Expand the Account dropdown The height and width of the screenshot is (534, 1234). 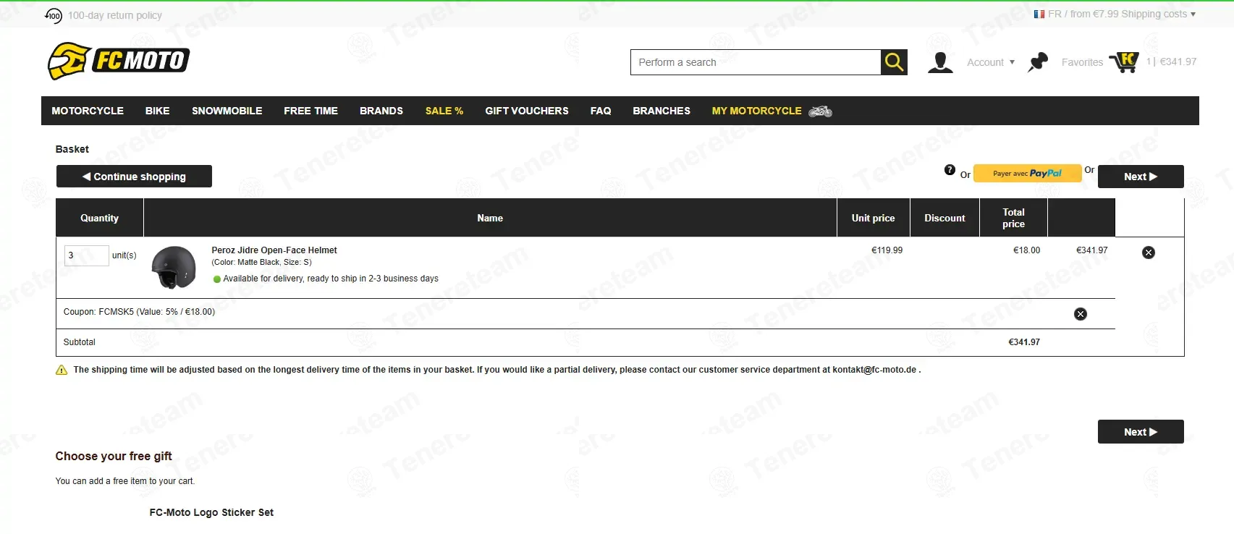click(1012, 62)
